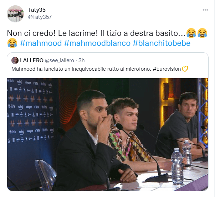
Task: Open LALLERO's small round avatar
Action: click(x=15, y=60)
